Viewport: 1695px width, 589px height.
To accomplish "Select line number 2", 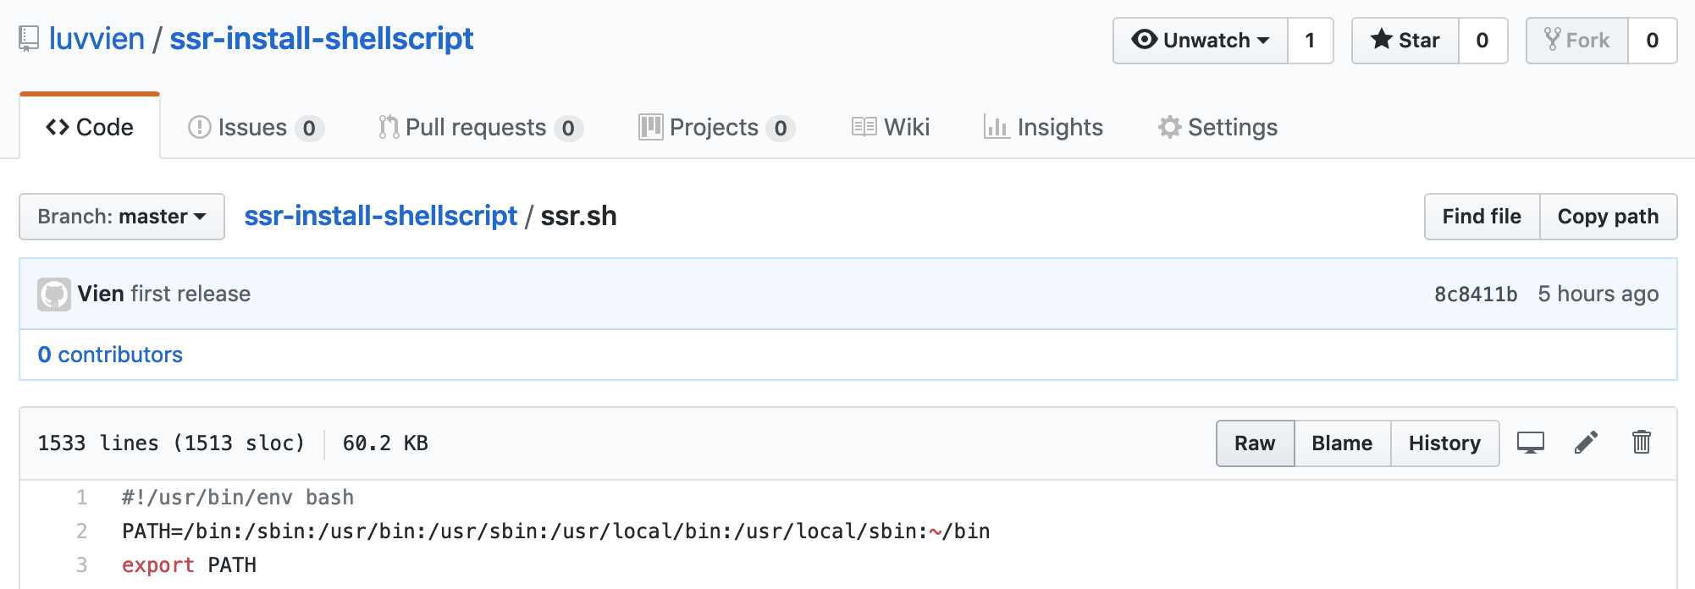I will pos(82,531).
